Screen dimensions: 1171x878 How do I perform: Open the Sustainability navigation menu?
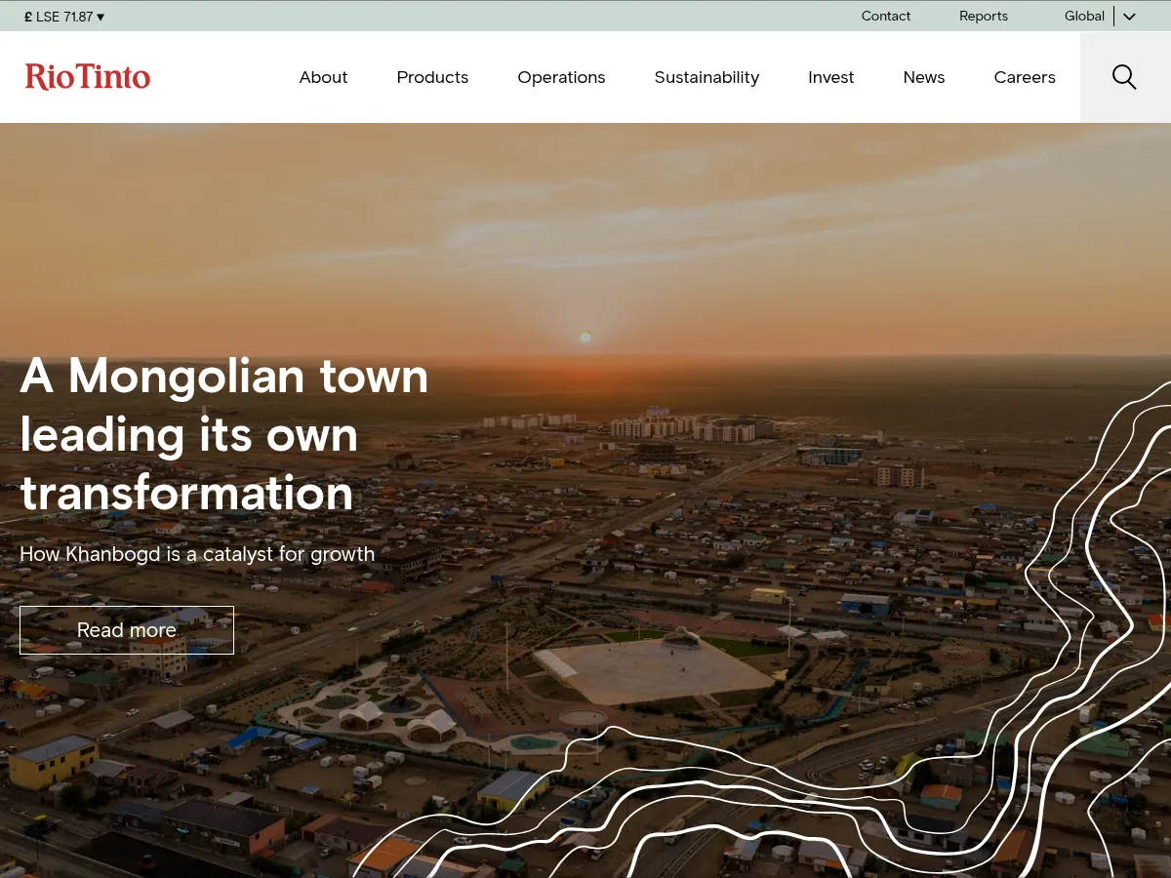click(707, 77)
